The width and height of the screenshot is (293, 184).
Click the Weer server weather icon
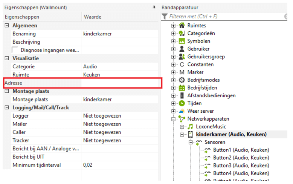pyautogui.click(x=182, y=111)
